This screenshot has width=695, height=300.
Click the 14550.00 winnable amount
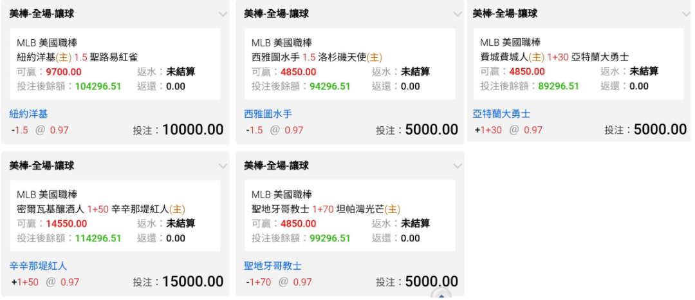66,224
